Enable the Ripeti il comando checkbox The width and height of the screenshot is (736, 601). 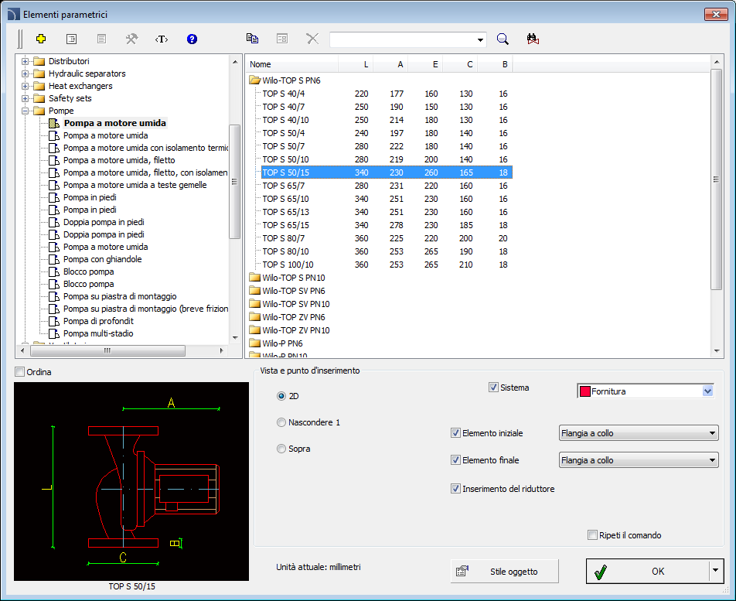[592, 534]
